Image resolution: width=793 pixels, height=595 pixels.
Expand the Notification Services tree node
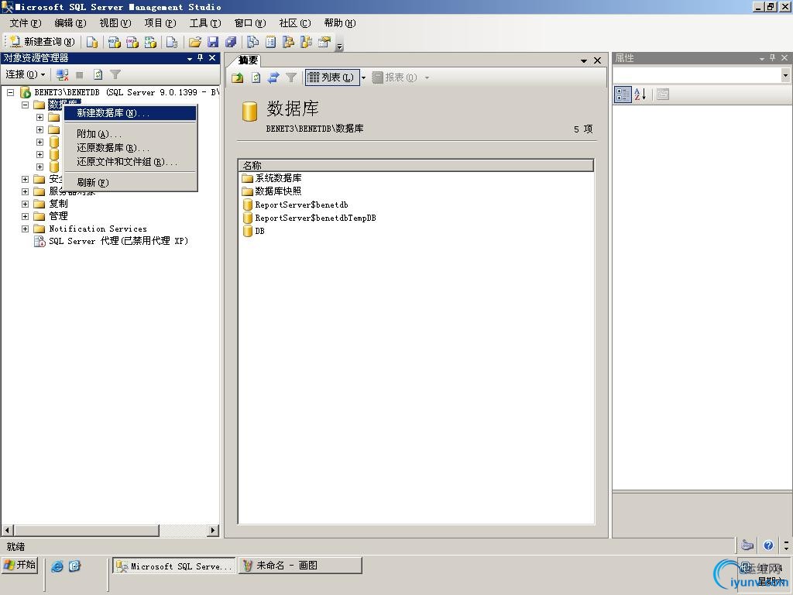pos(26,229)
